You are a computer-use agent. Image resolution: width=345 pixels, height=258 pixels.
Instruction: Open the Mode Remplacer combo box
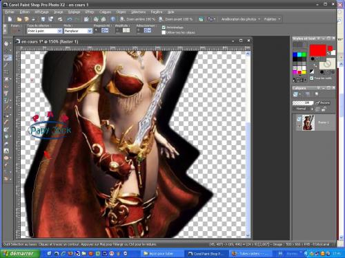(x=78, y=31)
